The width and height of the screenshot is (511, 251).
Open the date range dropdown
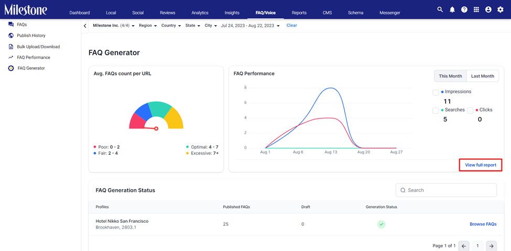point(251,26)
